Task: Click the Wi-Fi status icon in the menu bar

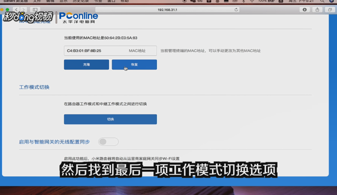Action: coord(252,1)
